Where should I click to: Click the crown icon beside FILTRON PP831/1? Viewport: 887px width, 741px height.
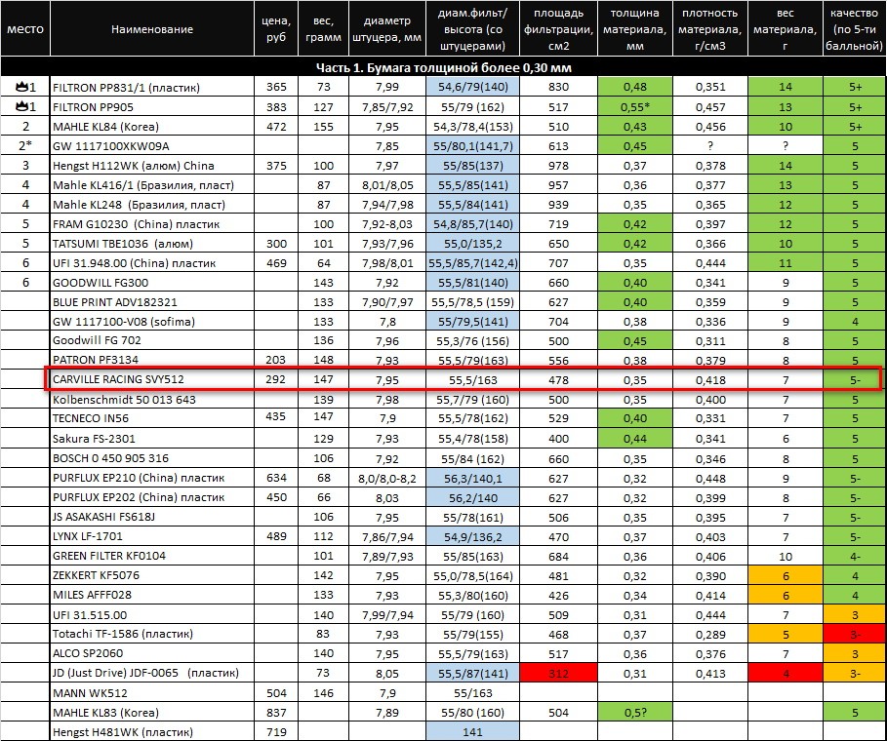point(22,87)
